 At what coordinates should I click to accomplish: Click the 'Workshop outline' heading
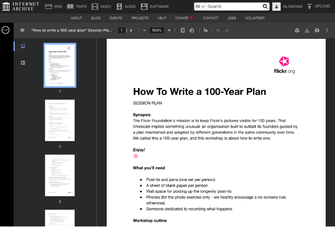(150, 220)
